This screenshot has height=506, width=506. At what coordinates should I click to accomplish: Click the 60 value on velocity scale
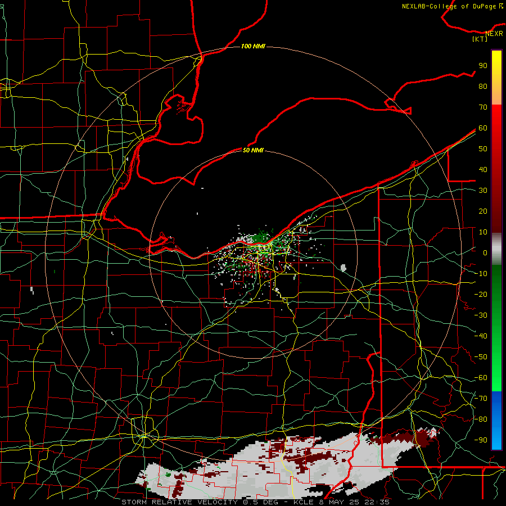click(483, 128)
